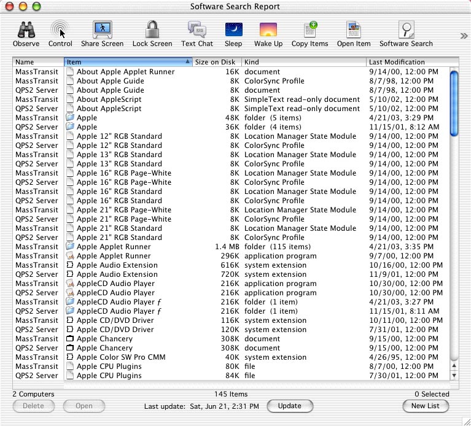This screenshot has height=426, width=471.
Task: Click the vertical scrollbar thumb
Action: [x=454, y=103]
